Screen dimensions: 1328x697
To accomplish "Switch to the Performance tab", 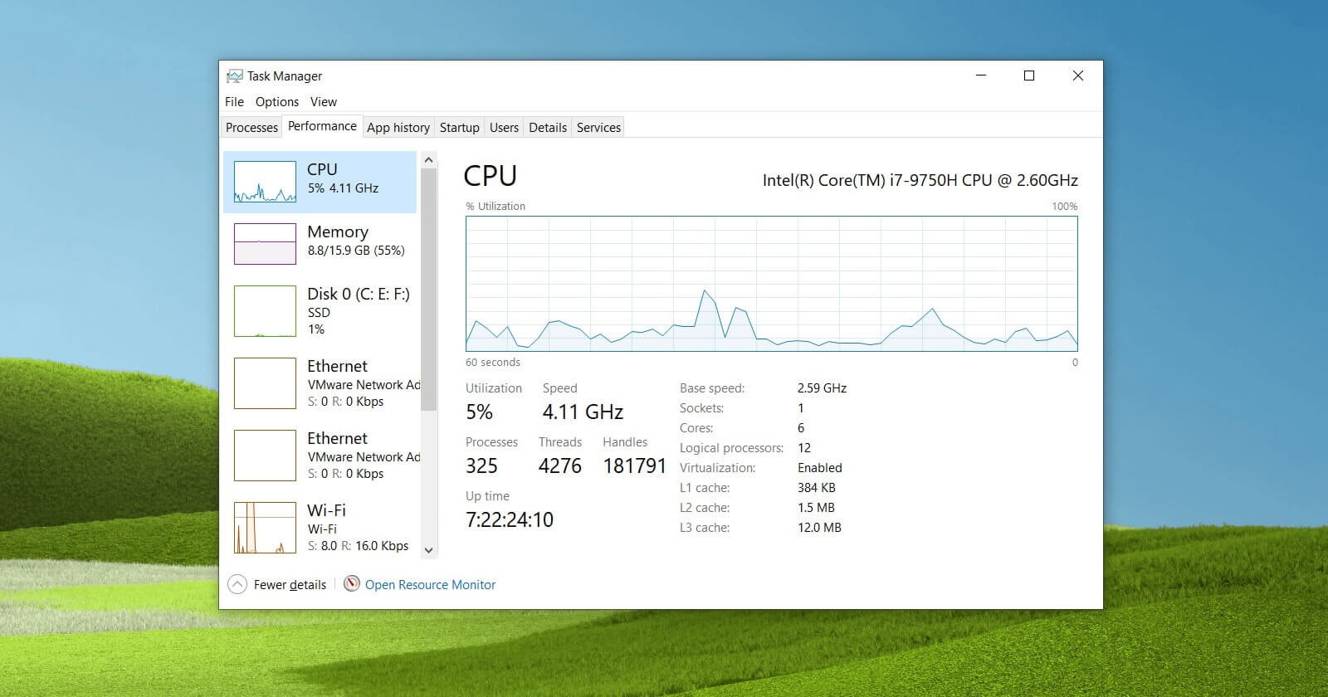I will (322, 126).
